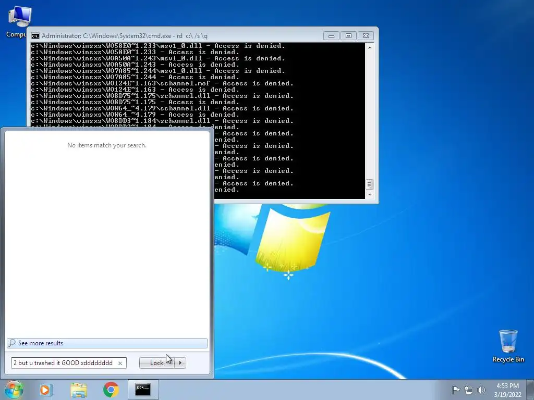Launch Google Chrome from taskbar
Viewport: 534px width, 400px height.
(x=111, y=390)
